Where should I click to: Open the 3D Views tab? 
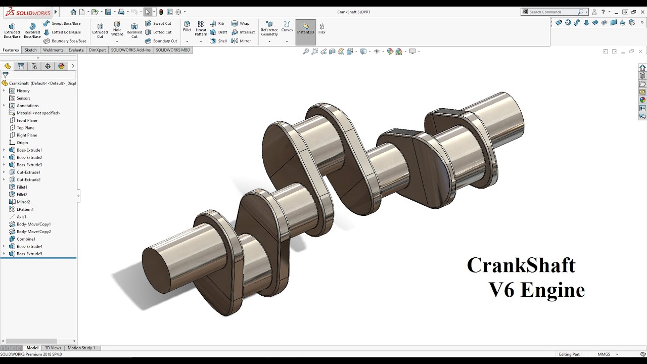(x=53, y=348)
